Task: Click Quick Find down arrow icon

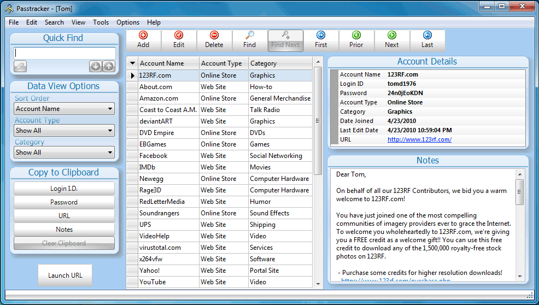Action: (96, 66)
